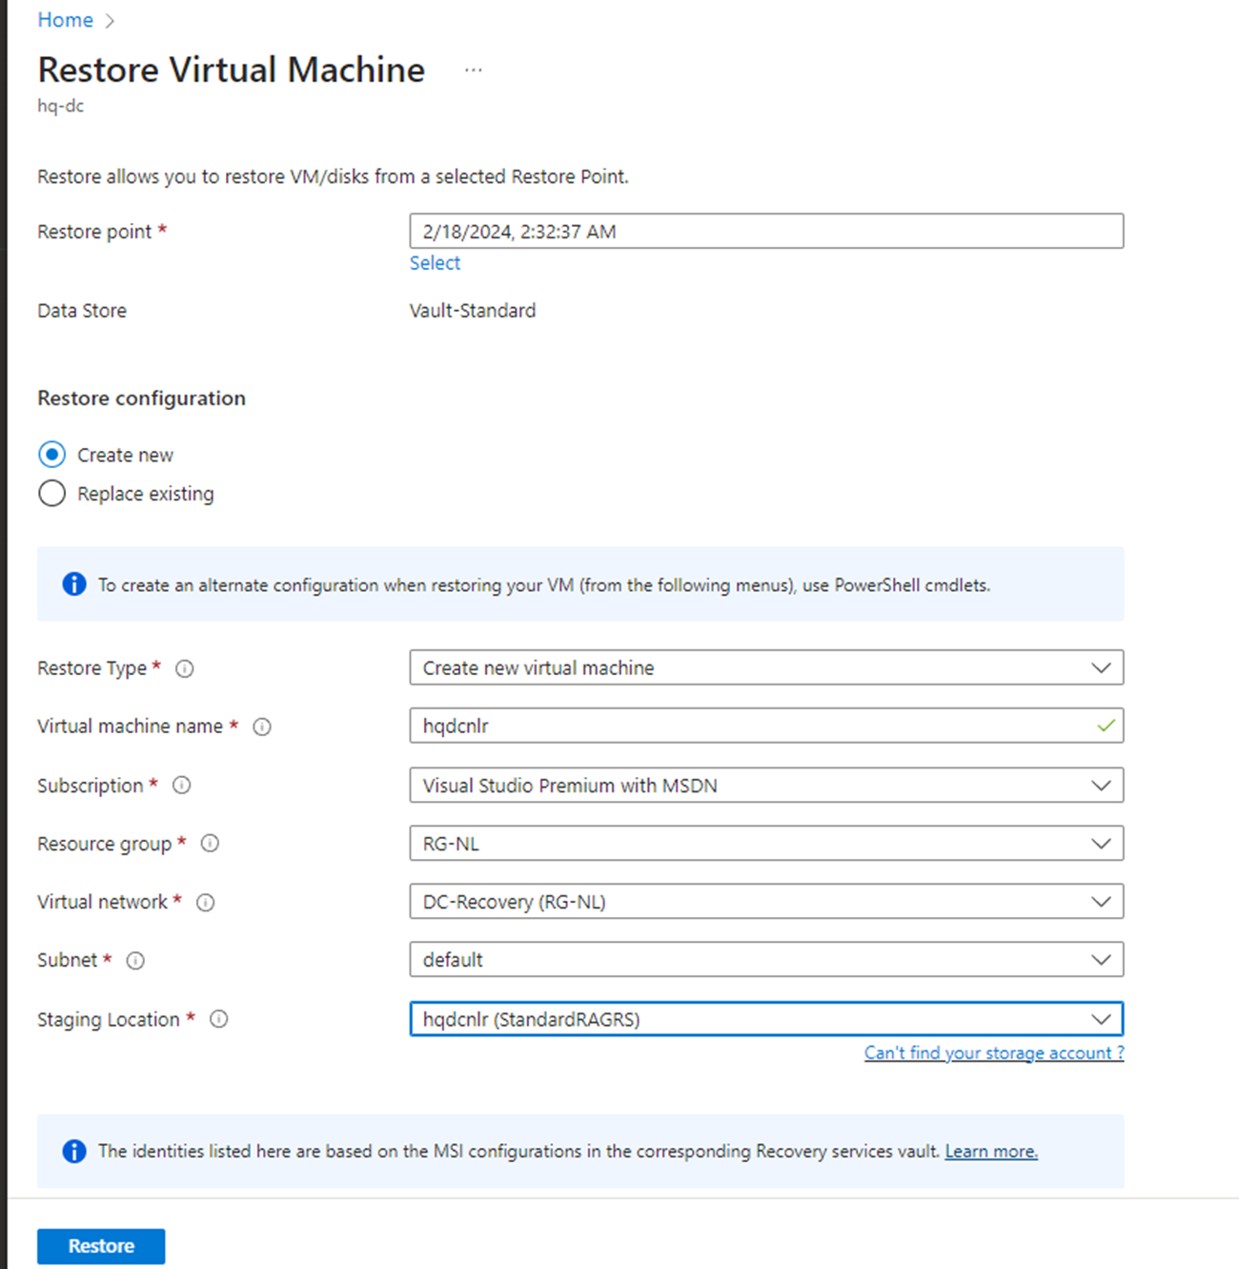
Task: Click info icon next to Staging Location
Action: [x=218, y=1019]
